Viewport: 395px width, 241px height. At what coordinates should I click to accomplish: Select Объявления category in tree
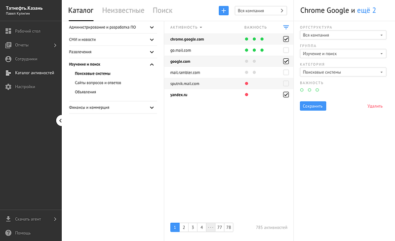pyautogui.click(x=85, y=92)
